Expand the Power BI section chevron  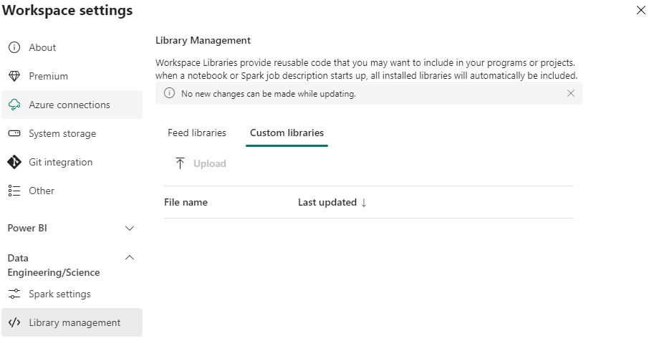pos(130,229)
